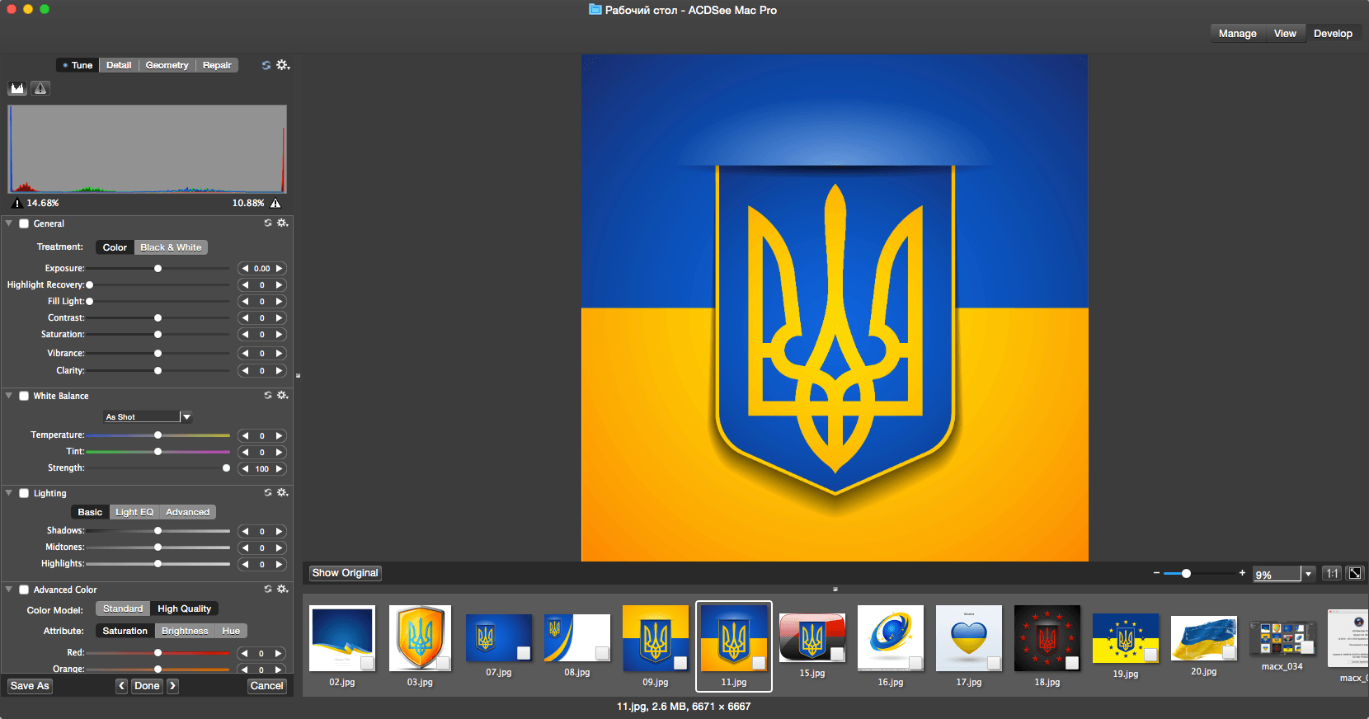Choose High Quality color model
This screenshot has height=719, width=1369.
[x=184, y=609]
